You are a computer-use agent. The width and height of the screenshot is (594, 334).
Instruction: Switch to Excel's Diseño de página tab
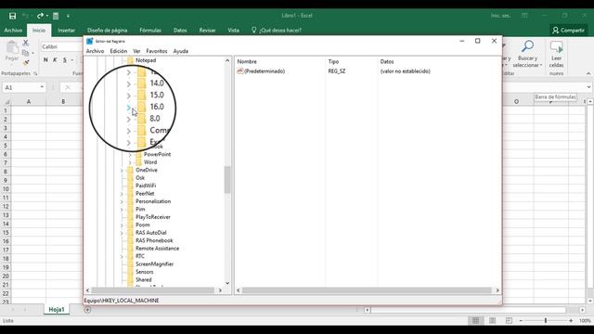108,30
